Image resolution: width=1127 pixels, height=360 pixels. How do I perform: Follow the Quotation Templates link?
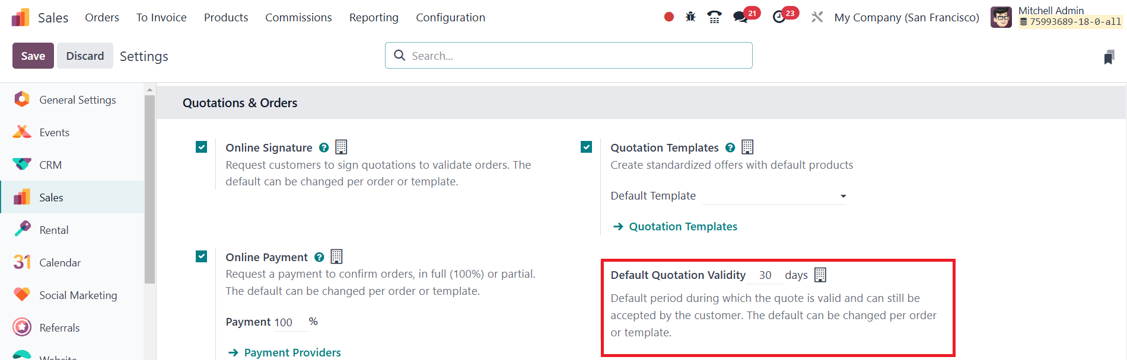point(683,227)
